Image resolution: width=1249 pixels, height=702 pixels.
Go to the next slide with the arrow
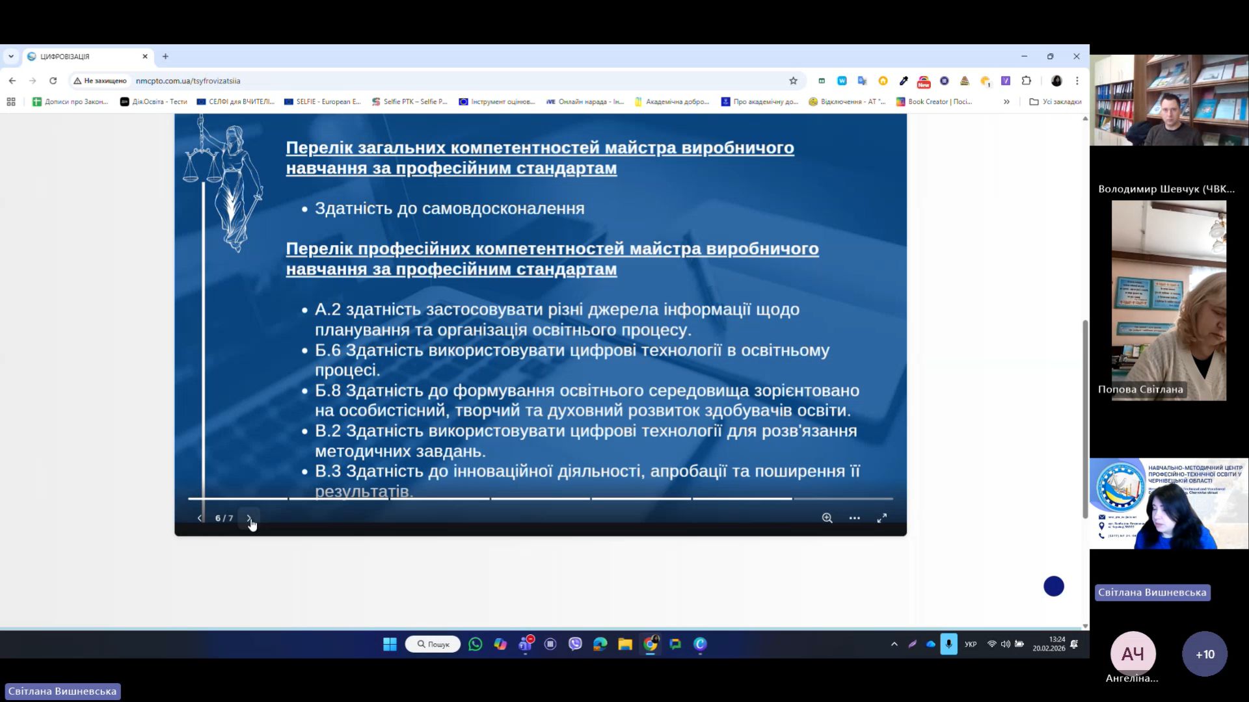pos(248,518)
